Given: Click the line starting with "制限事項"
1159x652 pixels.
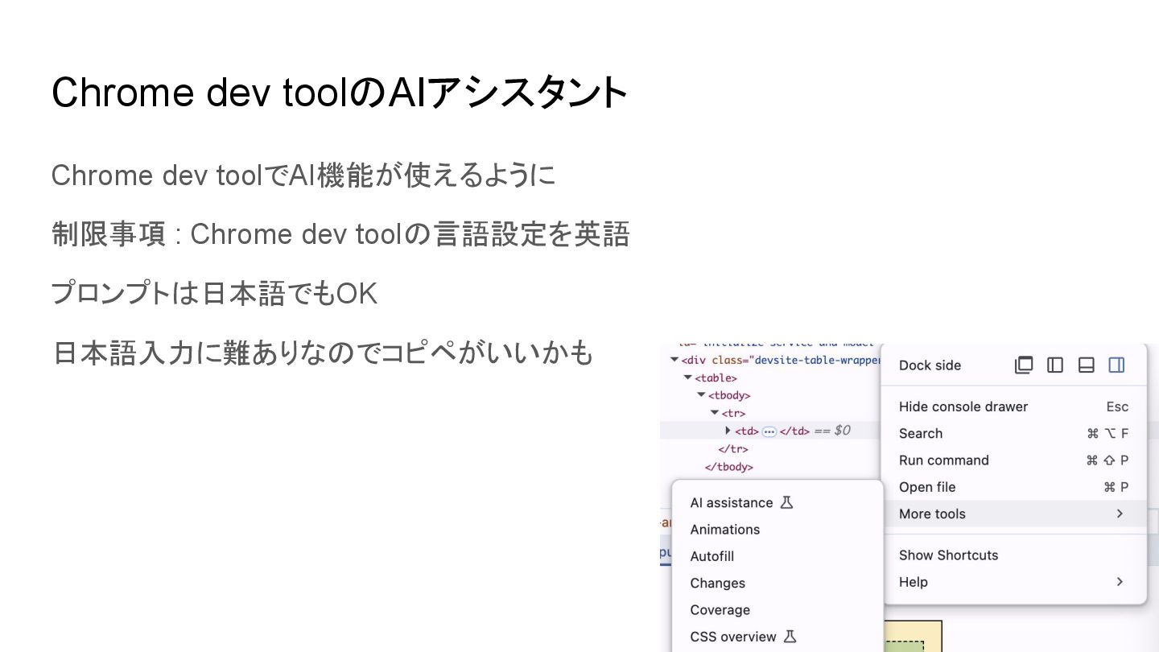Looking at the screenshot, I should (340, 234).
